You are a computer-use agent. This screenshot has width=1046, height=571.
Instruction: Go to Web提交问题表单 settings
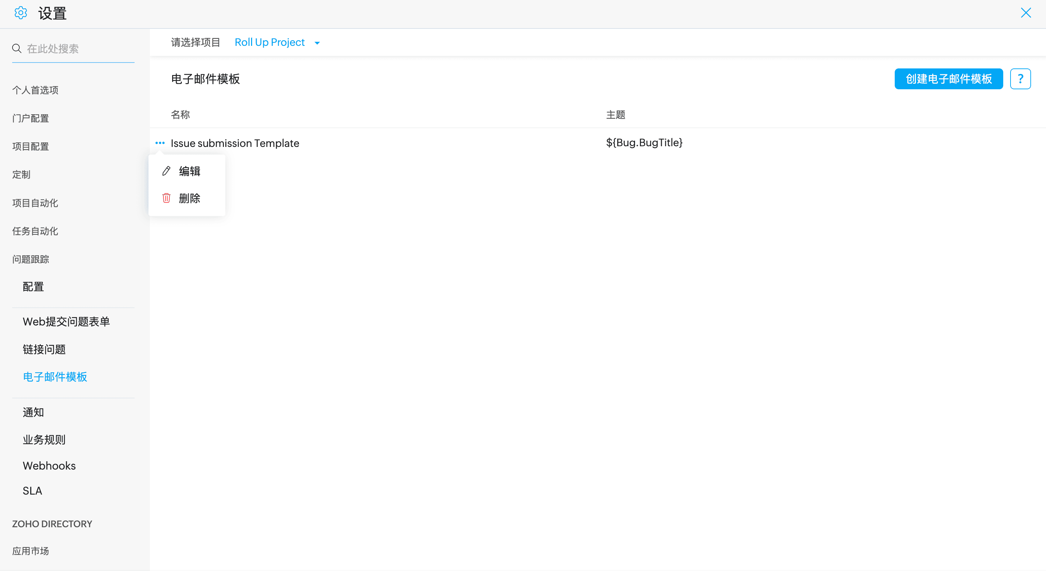click(x=66, y=322)
